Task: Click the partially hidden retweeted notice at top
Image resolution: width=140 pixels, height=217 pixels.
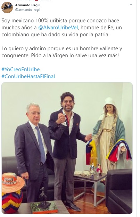Action: [33, 0]
